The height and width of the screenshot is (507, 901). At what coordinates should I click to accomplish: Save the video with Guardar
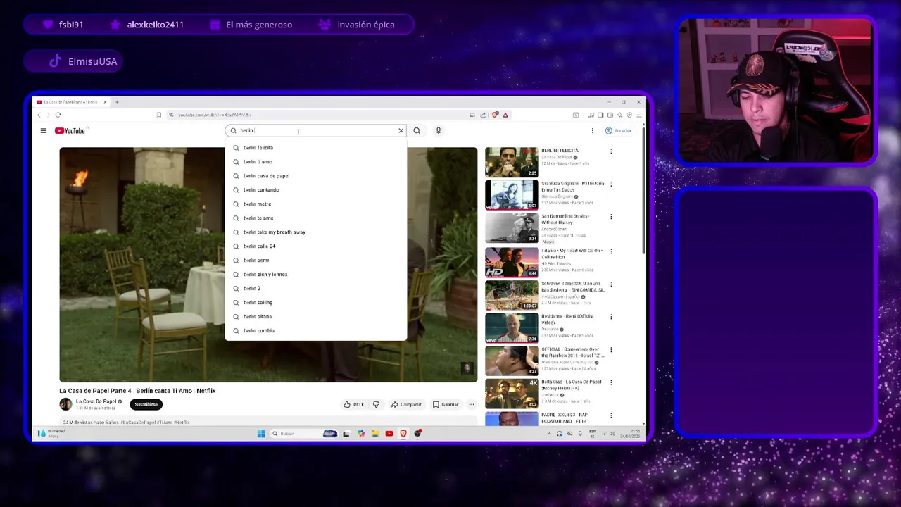coord(446,404)
